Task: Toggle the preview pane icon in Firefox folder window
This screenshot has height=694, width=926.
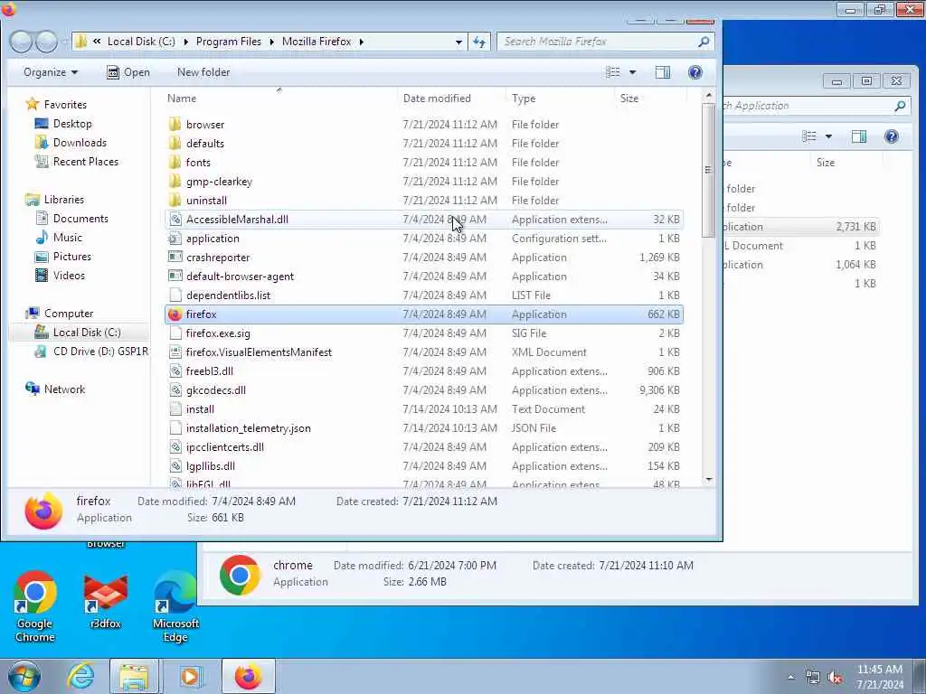Action: tap(663, 72)
